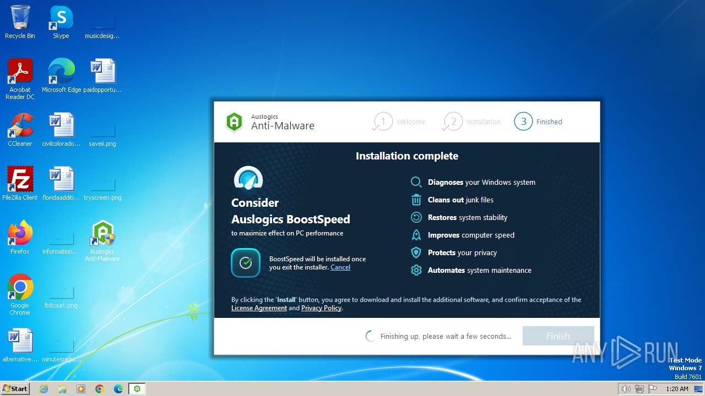Click the 'Installation complete' heading
The height and width of the screenshot is (396, 705).
click(x=407, y=156)
